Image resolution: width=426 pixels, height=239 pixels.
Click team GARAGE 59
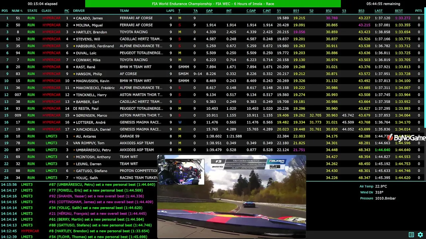pyautogui.click(x=129, y=136)
